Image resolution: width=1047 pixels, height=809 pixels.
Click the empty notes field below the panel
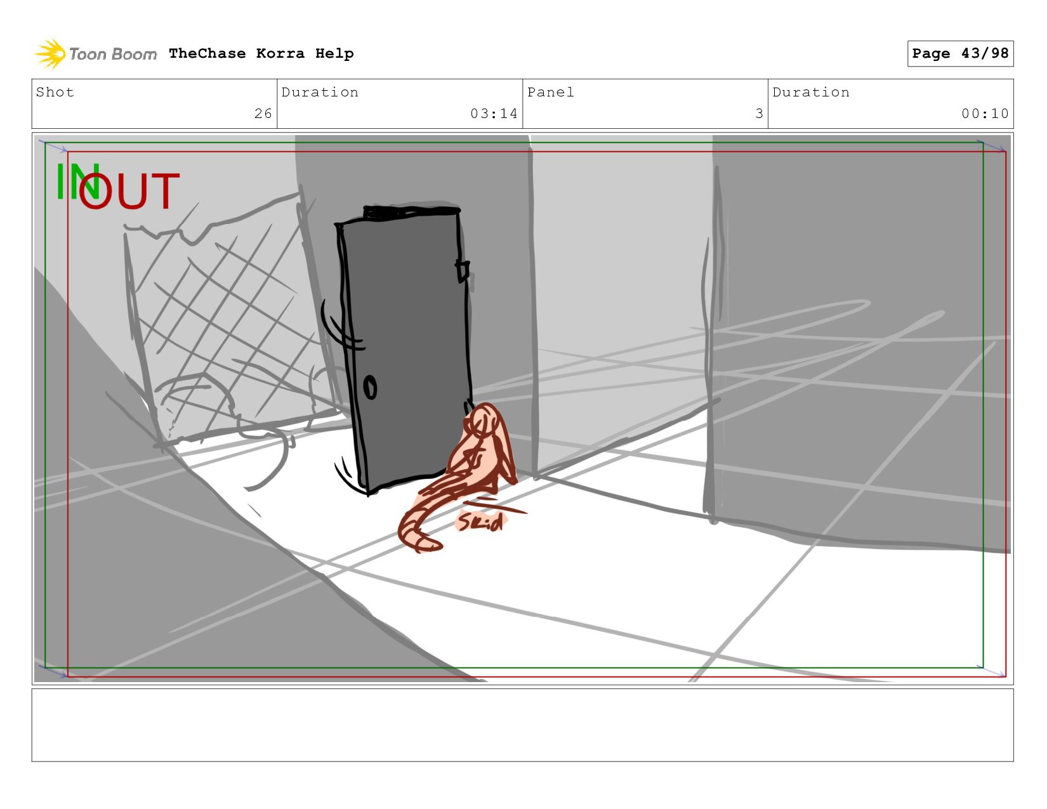pyautogui.click(x=522, y=725)
